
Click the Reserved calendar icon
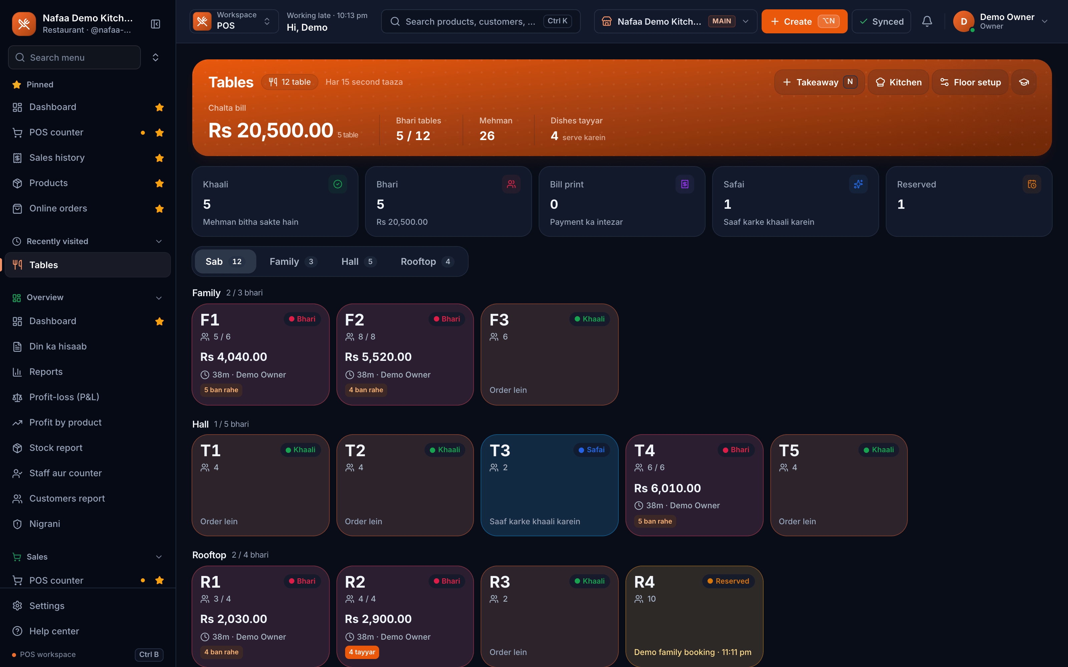pos(1031,184)
